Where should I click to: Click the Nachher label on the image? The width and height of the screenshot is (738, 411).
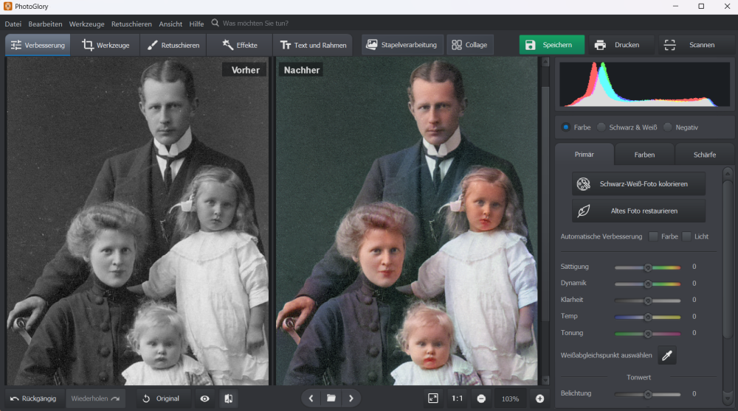coord(302,70)
